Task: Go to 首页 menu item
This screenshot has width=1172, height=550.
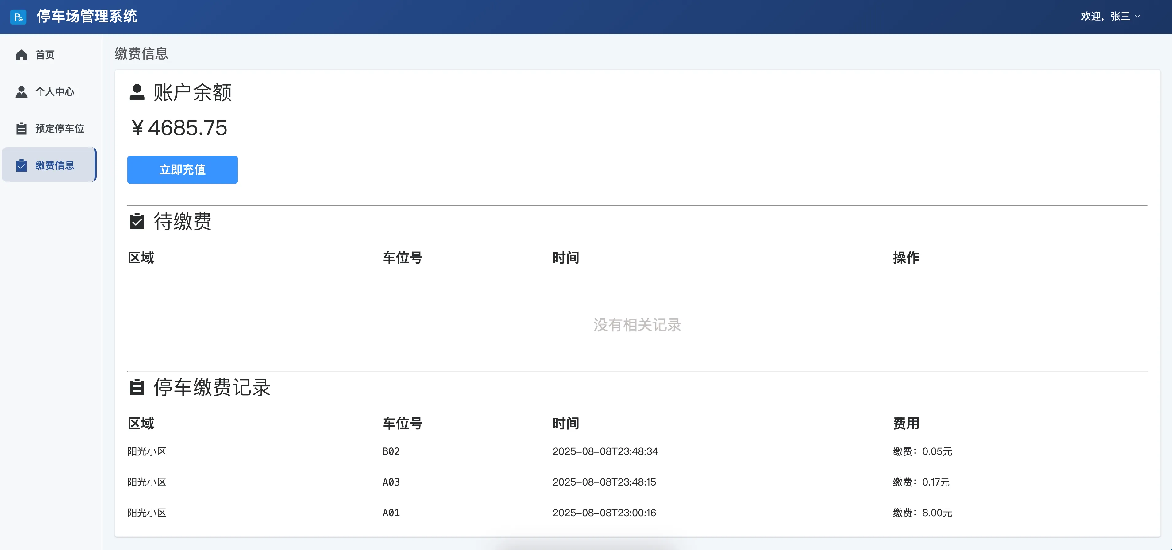Action: coord(45,55)
